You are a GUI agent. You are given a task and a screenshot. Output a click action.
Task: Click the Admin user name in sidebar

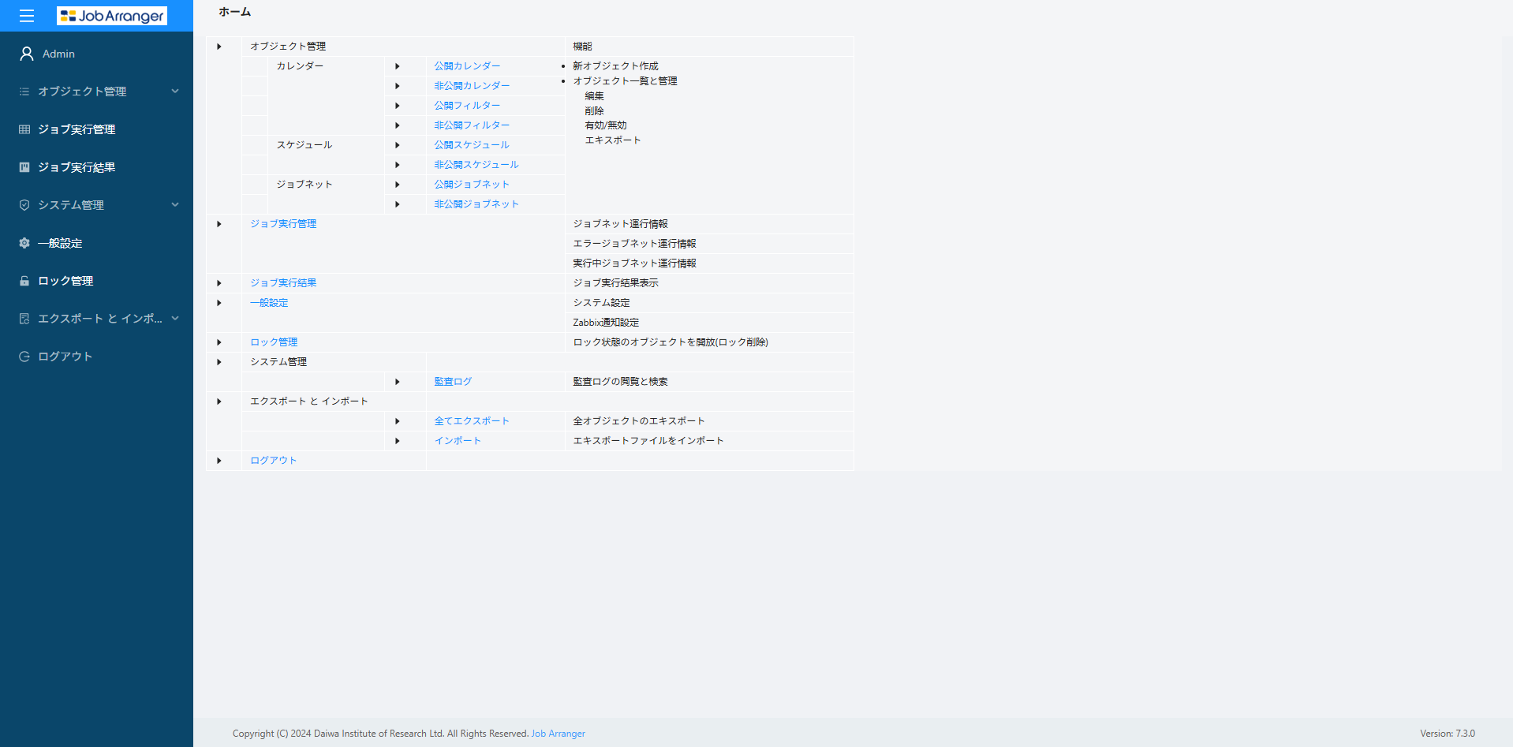click(x=58, y=54)
